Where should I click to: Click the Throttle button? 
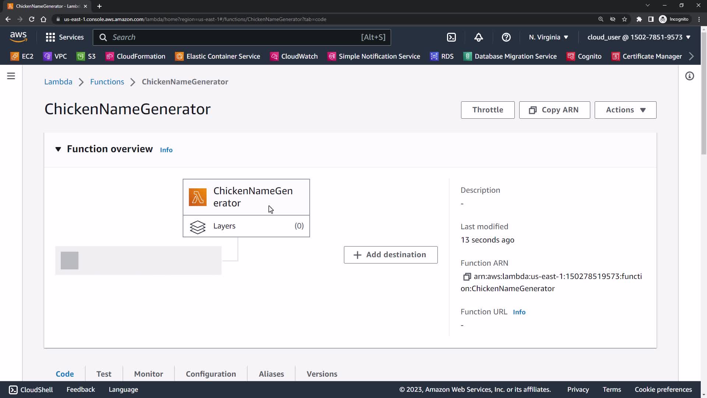point(487,110)
